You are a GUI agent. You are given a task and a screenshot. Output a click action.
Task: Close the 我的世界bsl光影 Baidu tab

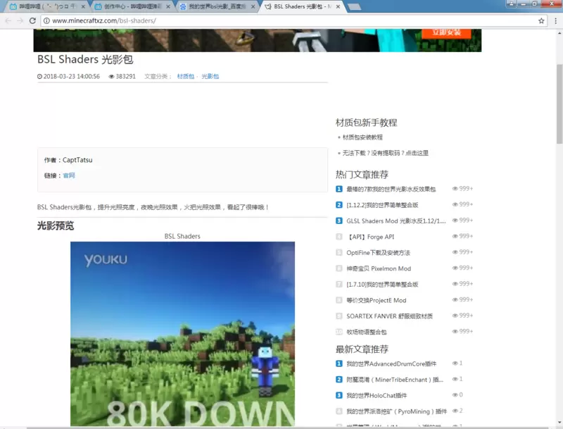click(253, 6)
